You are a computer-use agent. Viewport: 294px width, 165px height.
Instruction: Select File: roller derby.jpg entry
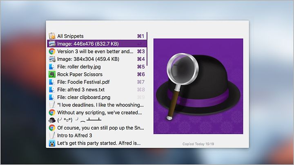pos(97,66)
